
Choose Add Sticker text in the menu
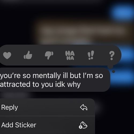[x=19, y=125]
